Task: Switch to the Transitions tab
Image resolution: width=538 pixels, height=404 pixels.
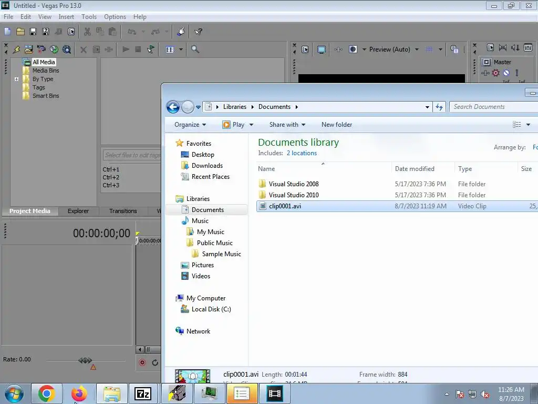Action: tap(123, 211)
